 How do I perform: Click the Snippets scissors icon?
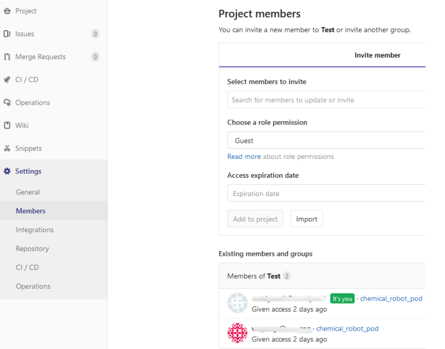point(7,149)
